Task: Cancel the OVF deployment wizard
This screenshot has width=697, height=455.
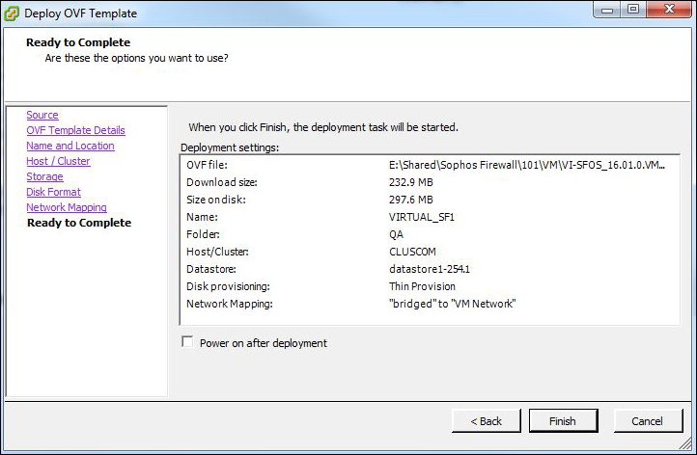Action: 648,421
